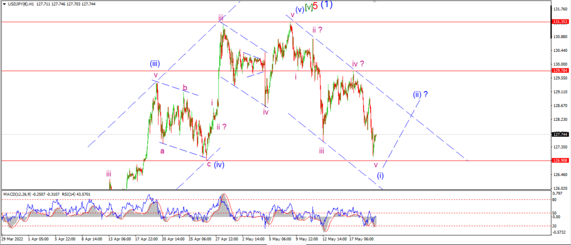Select the red 129.784 price tag
This screenshot has height=245, width=571.
point(560,71)
